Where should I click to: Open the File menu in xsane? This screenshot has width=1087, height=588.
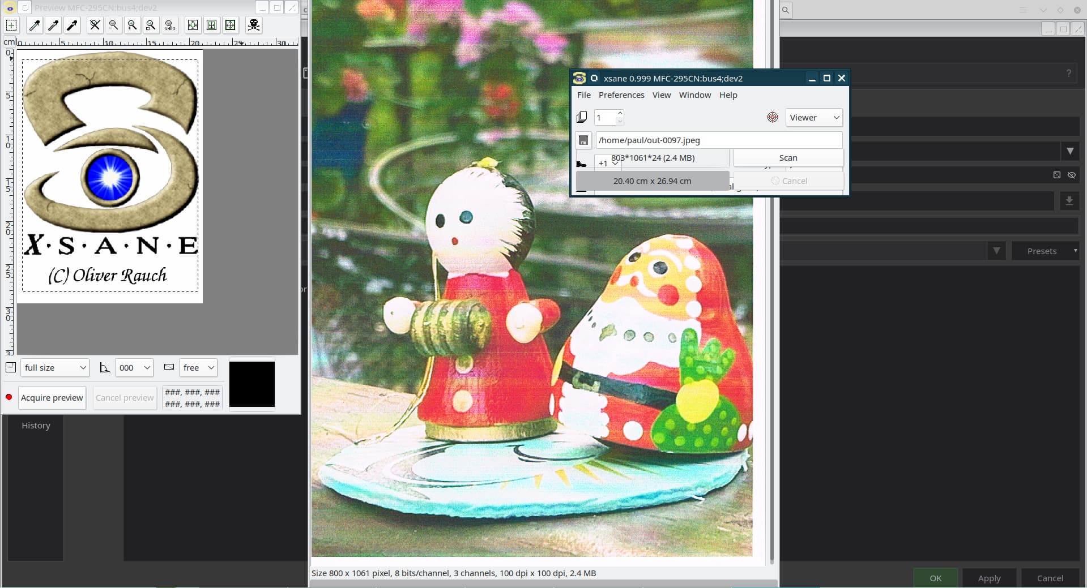[583, 95]
